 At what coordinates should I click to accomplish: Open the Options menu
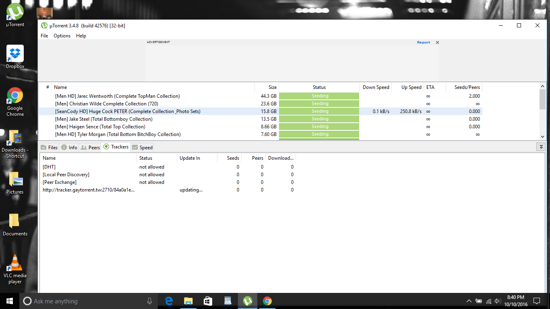[x=62, y=36]
